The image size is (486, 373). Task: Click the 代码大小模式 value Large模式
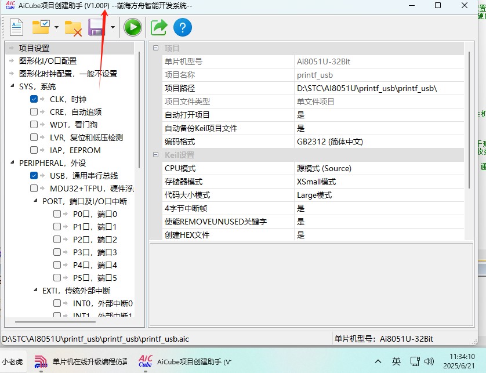[379, 195]
